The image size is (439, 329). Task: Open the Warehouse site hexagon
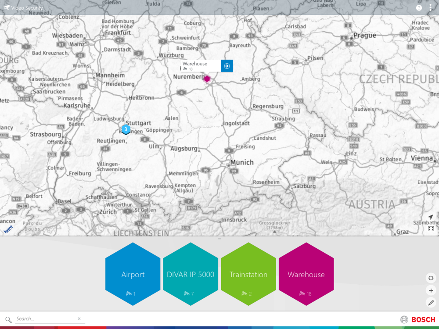306,274
